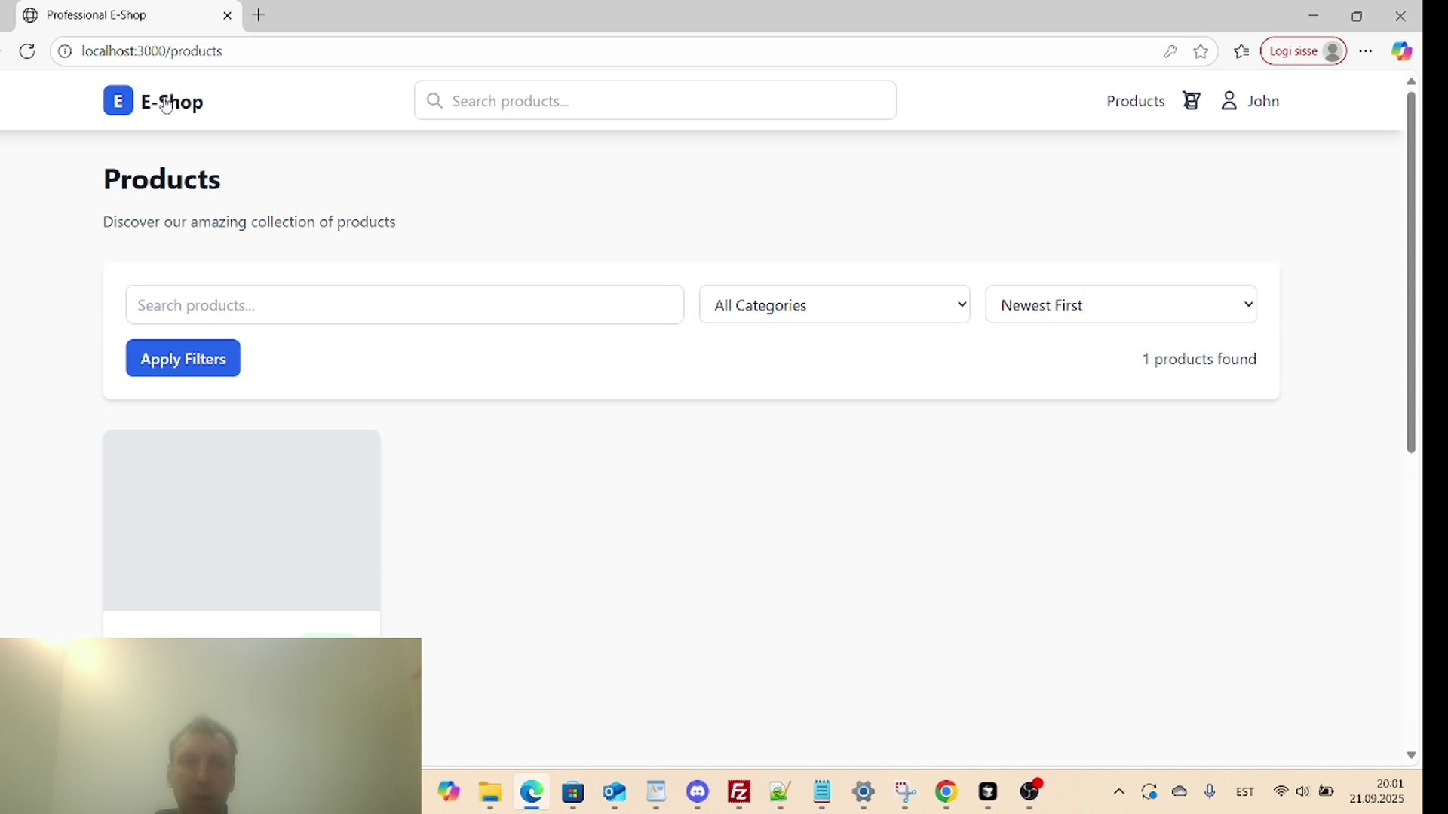The width and height of the screenshot is (1448, 814).
Task: Open Discord from the taskbar
Action: point(698,792)
